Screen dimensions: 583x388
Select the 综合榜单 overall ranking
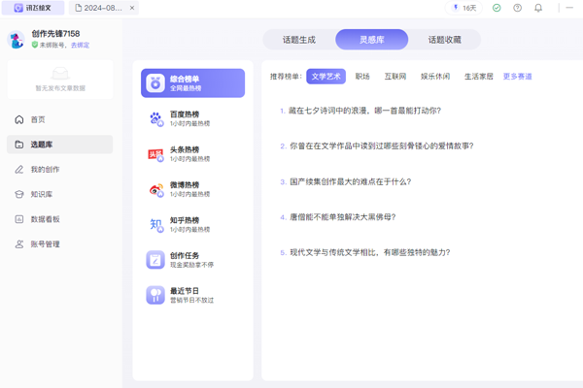191,83
